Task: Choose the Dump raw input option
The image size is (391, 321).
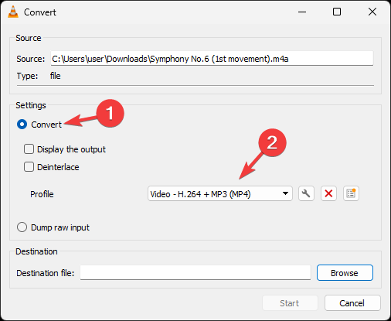Action: coord(22,227)
